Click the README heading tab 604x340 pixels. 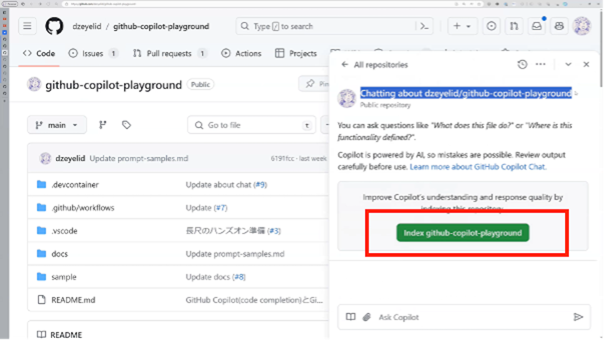coord(59,334)
